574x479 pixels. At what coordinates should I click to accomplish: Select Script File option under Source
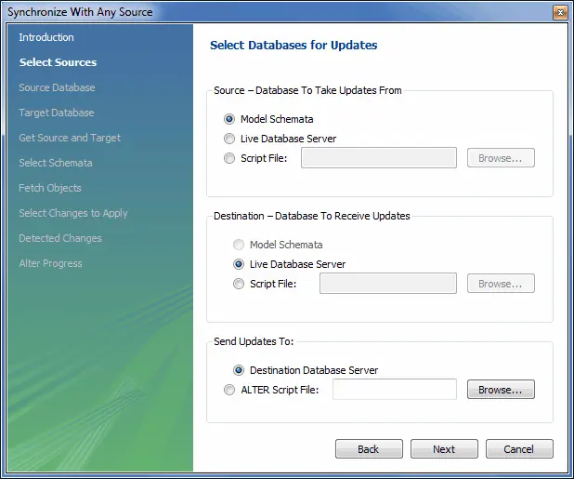229,158
